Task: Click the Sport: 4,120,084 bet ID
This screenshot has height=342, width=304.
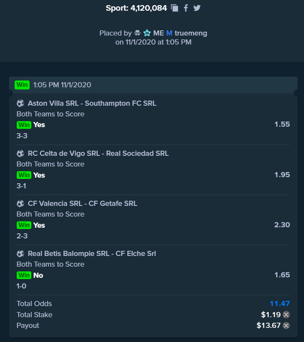Action: [x=136, y=8]
